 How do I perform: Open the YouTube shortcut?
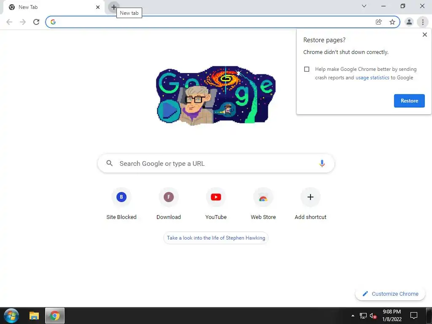click(216, 203)
